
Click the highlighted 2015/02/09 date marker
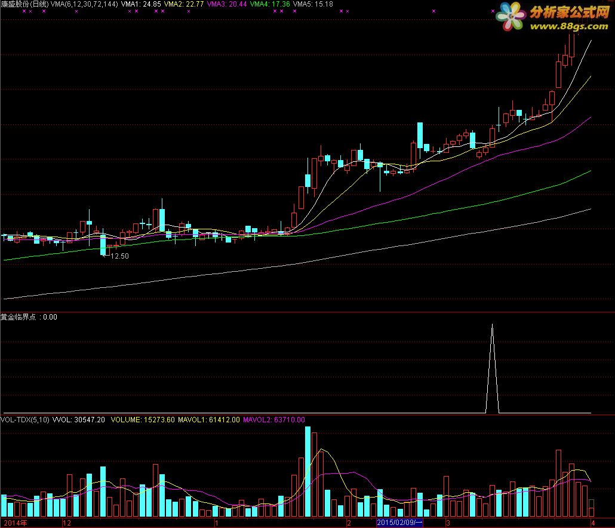(399, 523)
